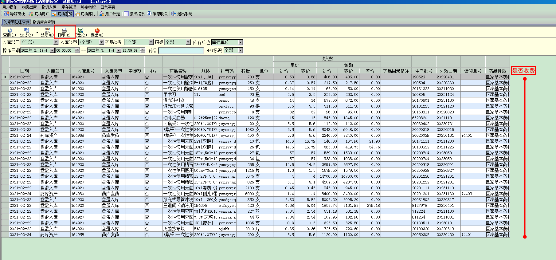556x260 pixels.
Task: Expand the 药品类别 dropdown
Action: [151, 42]
